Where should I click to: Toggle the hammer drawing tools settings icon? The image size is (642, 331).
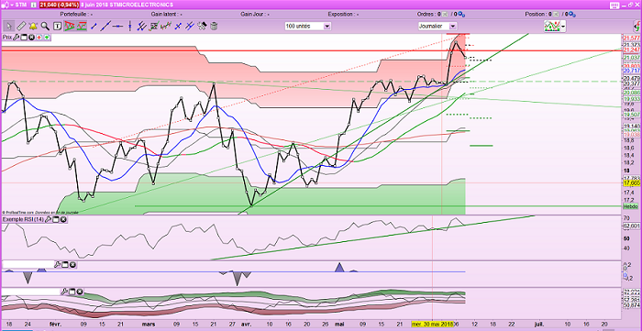201,27
